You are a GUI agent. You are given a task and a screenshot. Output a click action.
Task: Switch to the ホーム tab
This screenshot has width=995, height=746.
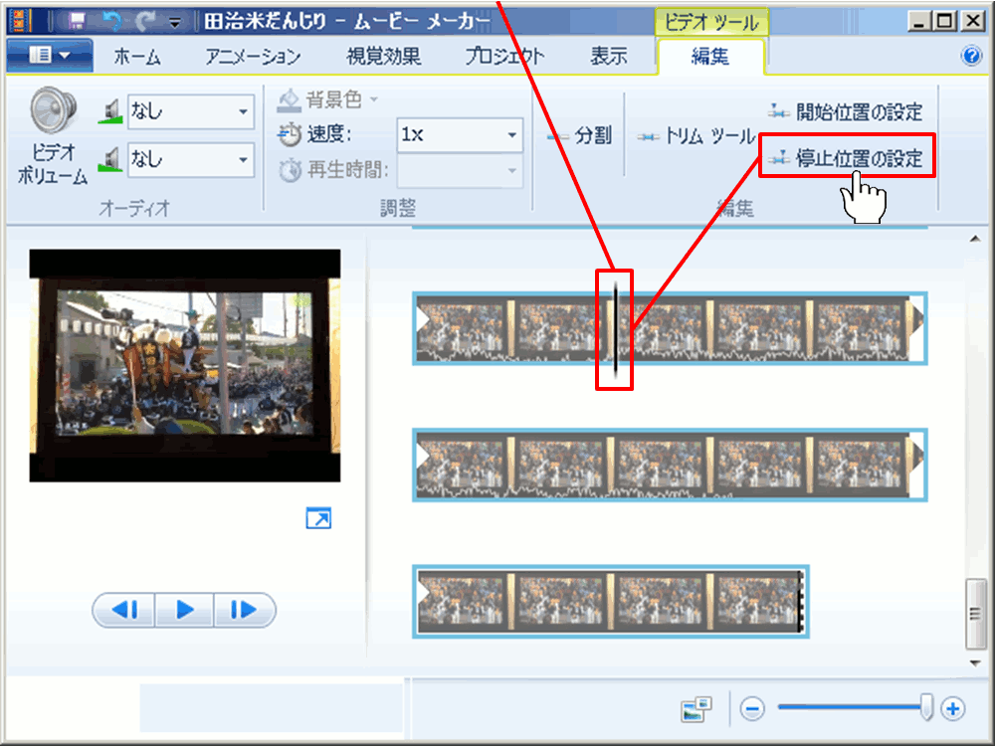(x=137, y=57)
